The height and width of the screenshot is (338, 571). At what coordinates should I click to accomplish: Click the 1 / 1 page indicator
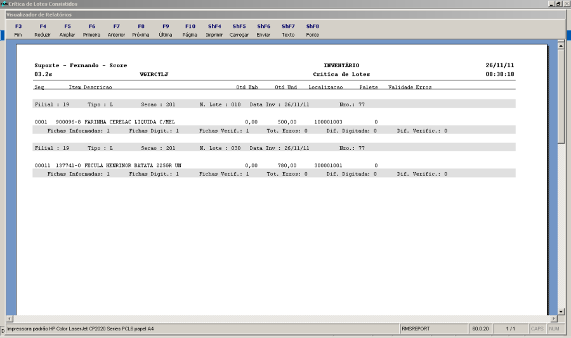[x=510, y=329]
